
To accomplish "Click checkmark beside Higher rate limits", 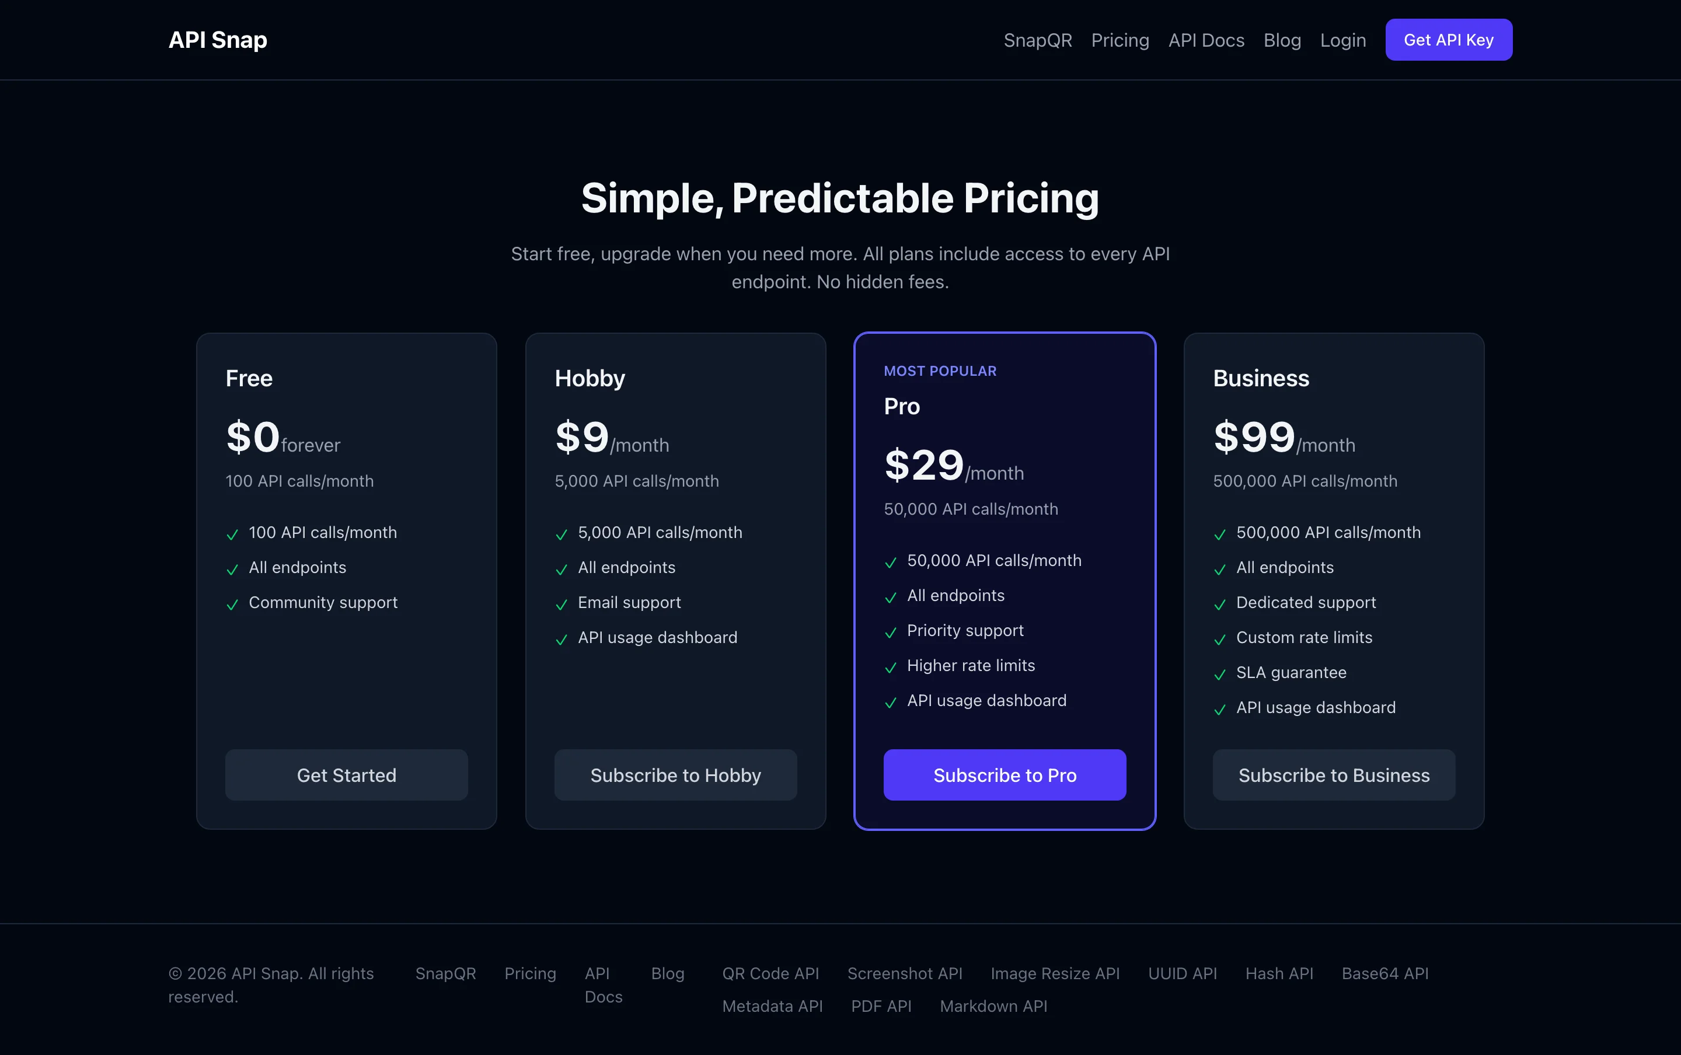I will [891, 668].
